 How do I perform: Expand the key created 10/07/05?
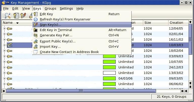(4, 62)
